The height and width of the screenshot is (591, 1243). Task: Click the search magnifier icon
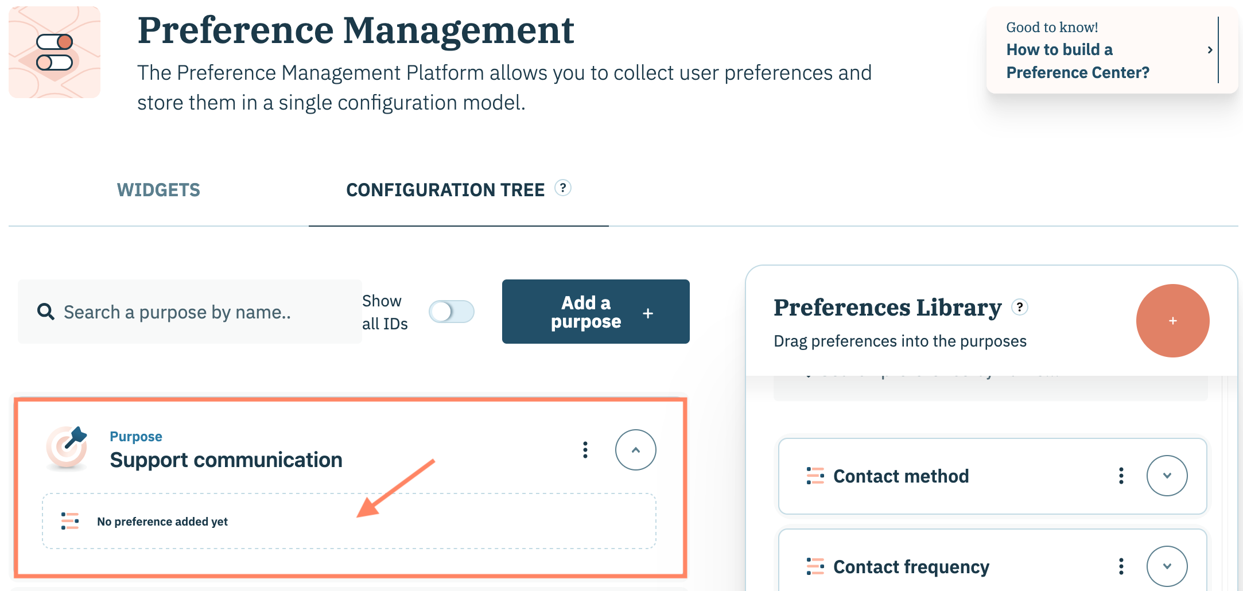46,312
